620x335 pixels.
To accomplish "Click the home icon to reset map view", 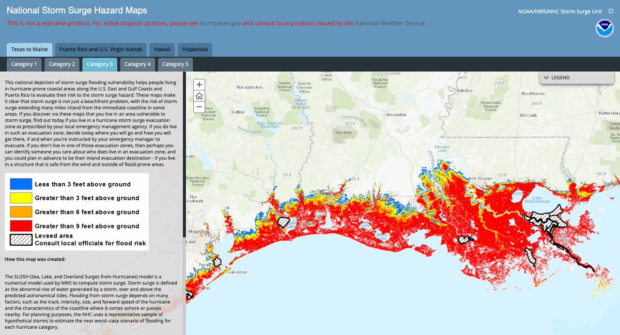I will pos(198,95).
